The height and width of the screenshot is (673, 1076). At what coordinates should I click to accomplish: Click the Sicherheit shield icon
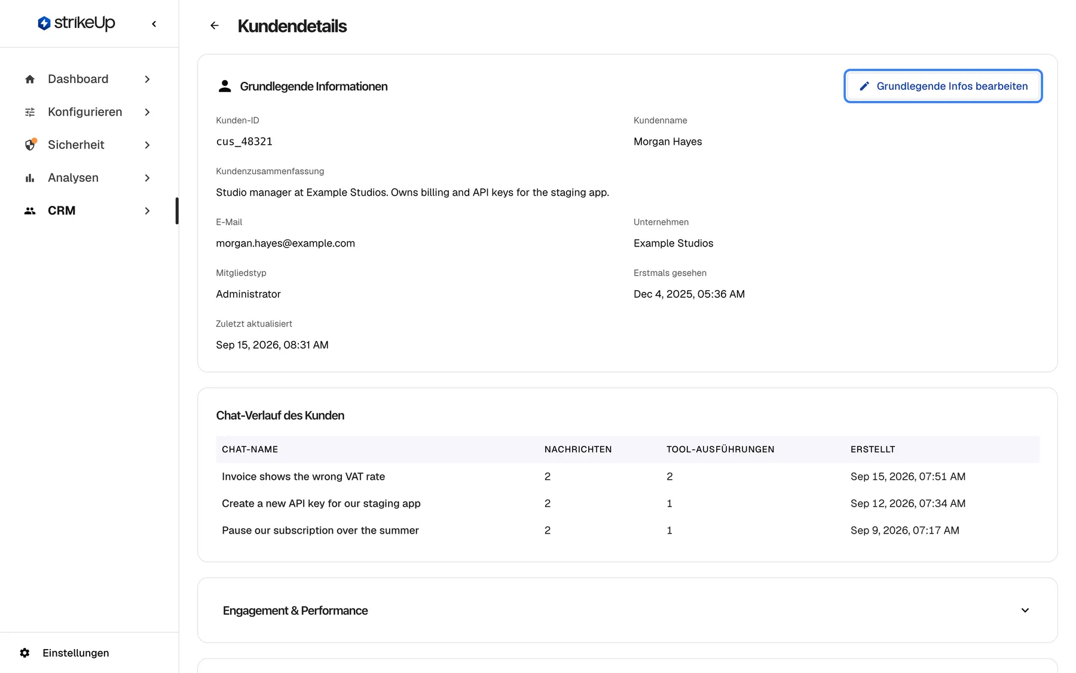(x=30, y=145)
